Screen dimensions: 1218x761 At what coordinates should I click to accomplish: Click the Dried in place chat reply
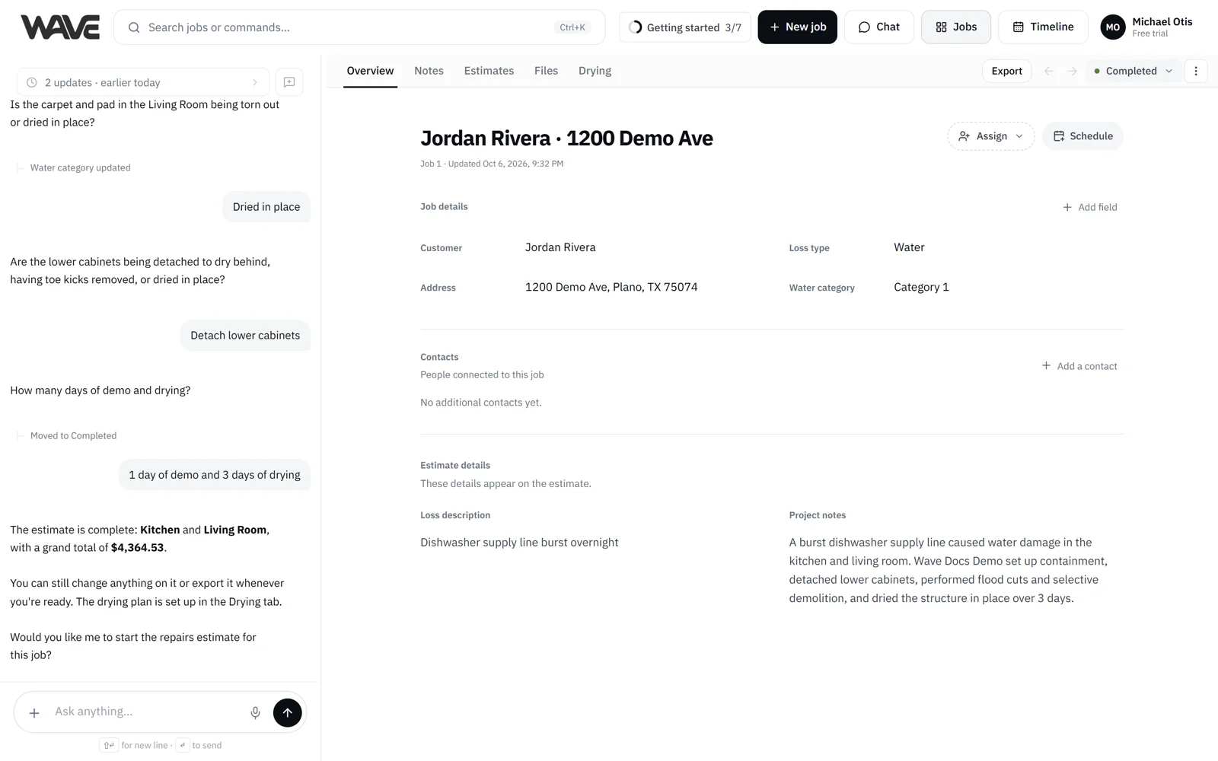pyautogui.click(x=266, y=207)
